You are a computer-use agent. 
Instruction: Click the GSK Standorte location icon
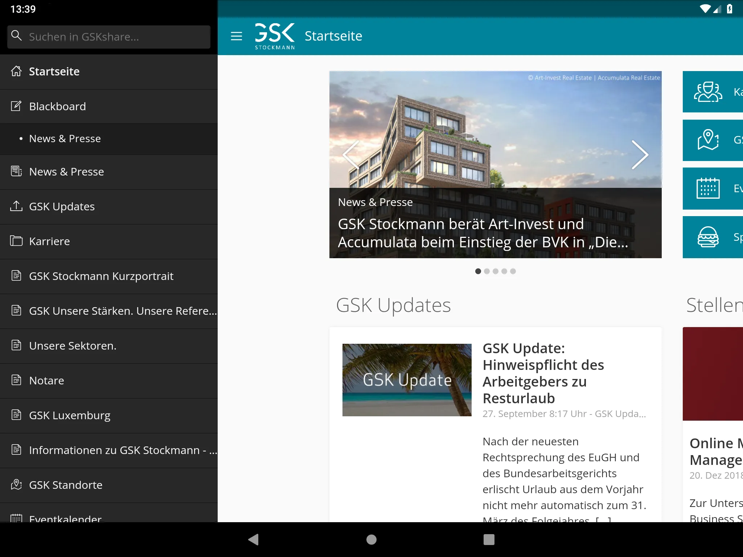(x=16, y=484)
